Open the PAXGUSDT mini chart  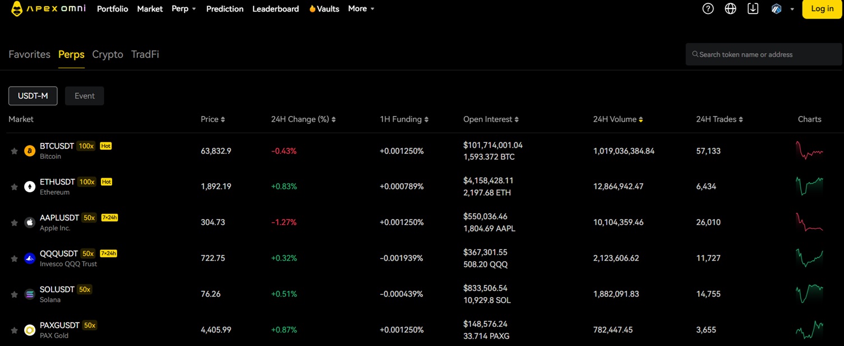[x=809, y=330]
